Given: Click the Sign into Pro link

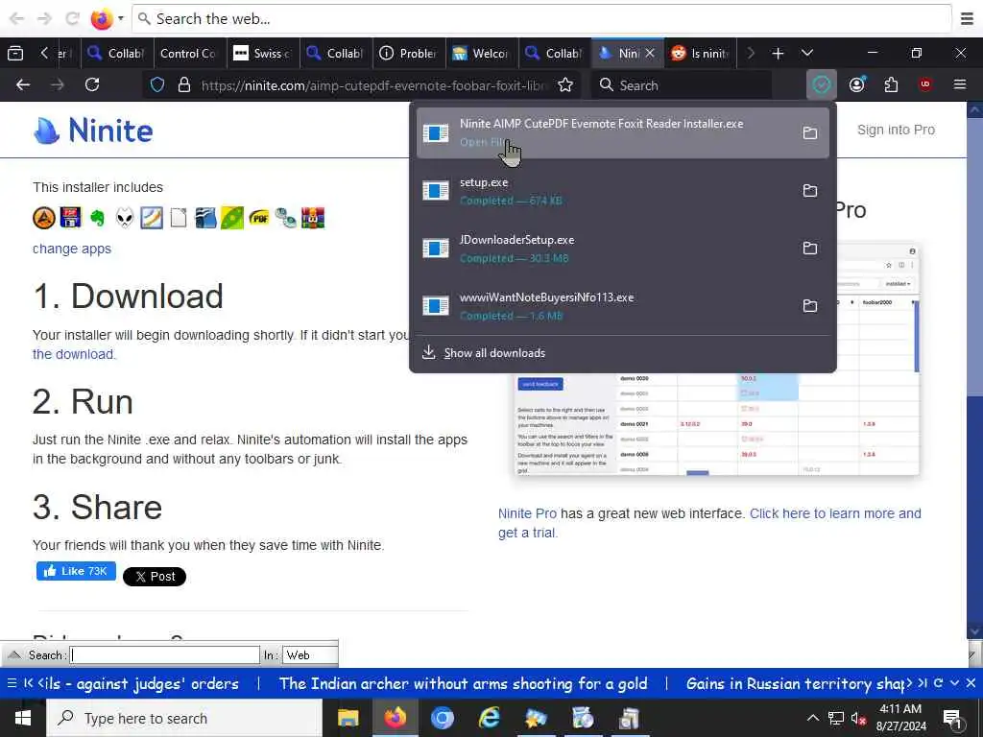Looking at the screenshot, I should click(x=896, y=130).
